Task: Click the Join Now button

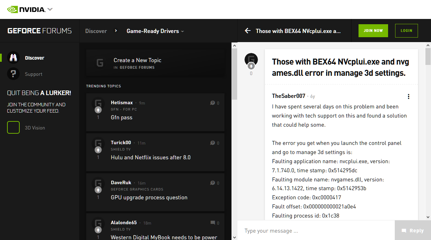Action: (373, 31)
